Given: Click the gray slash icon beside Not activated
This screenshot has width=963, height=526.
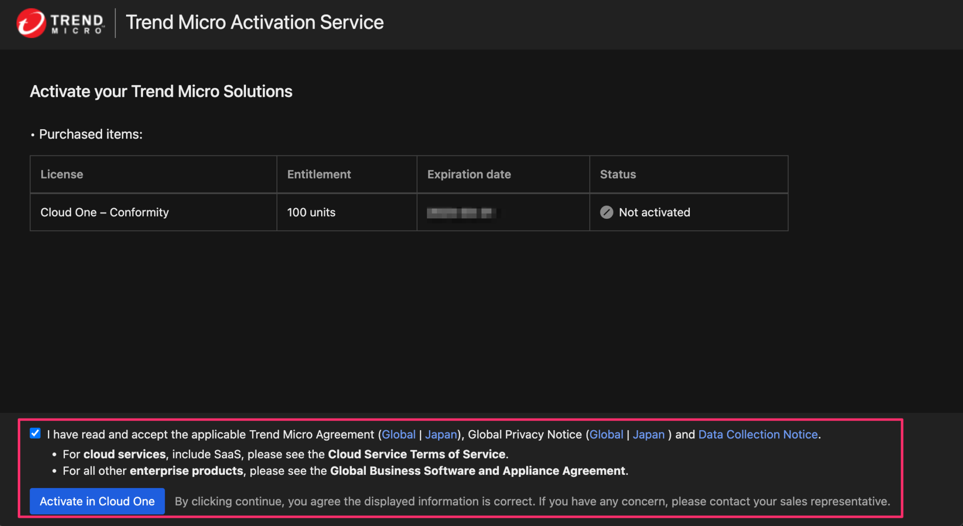Looking at the screenshot, I should [x=607, y=212].
